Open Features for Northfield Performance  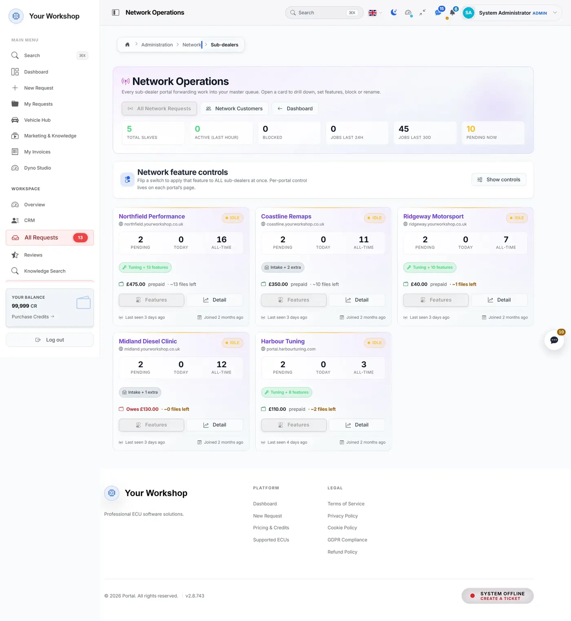151,300
